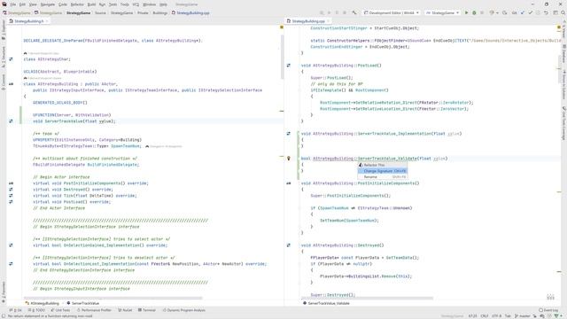Click Source folder in navigation bar
The width and height of the screenshot is (567, 319).
[100, 12]
